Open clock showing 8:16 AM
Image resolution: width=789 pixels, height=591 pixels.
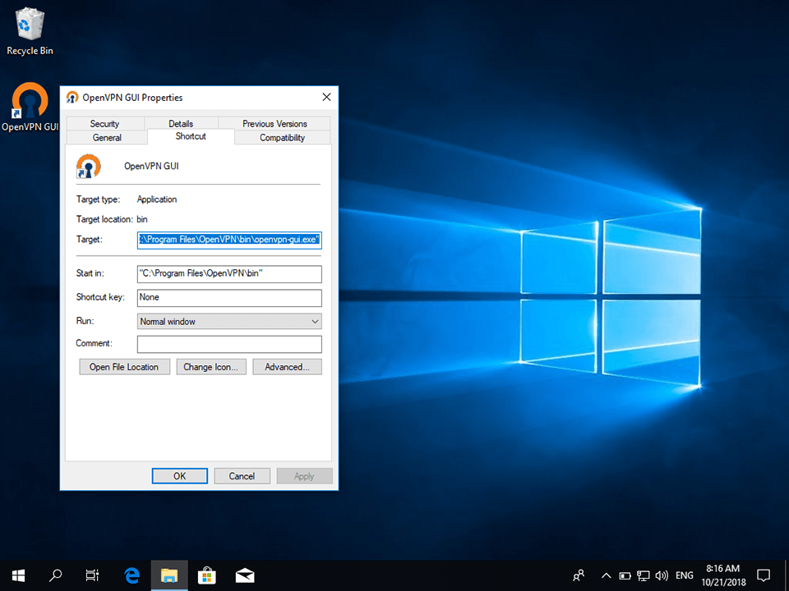[x=723, y=575]
